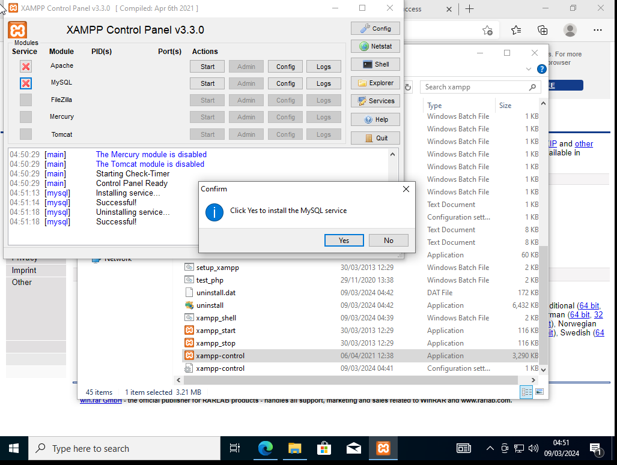Launch Netstat from XAMPP panel
The height and width of the screenshot is (465, 617).
tap(375, 46)
